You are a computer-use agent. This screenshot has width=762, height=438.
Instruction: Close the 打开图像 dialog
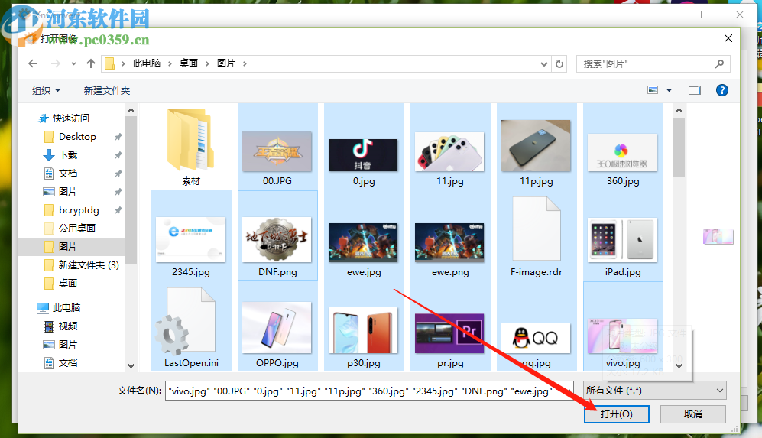point(728,38)
